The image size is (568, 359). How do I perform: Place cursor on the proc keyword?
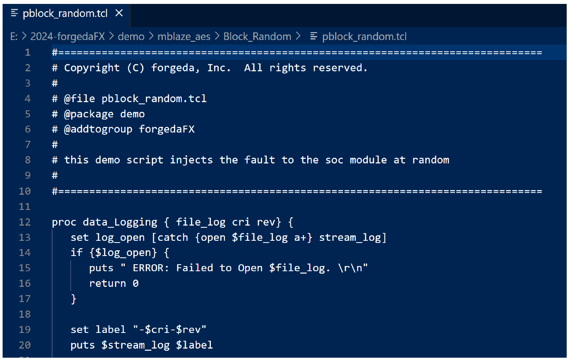coord(64,222)
